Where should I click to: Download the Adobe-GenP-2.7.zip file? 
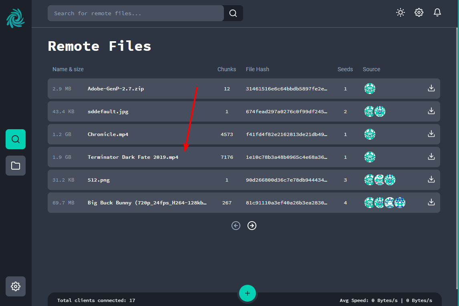coord(431,88)
